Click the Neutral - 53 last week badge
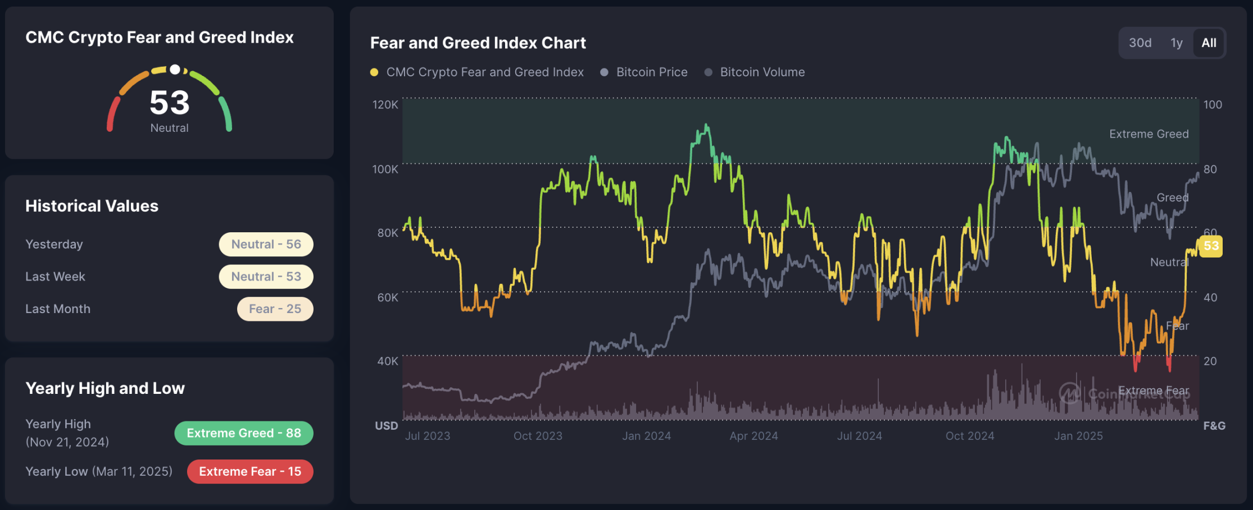The height and width of the screenshot is (510, 1253). click(x=266, y=277)
